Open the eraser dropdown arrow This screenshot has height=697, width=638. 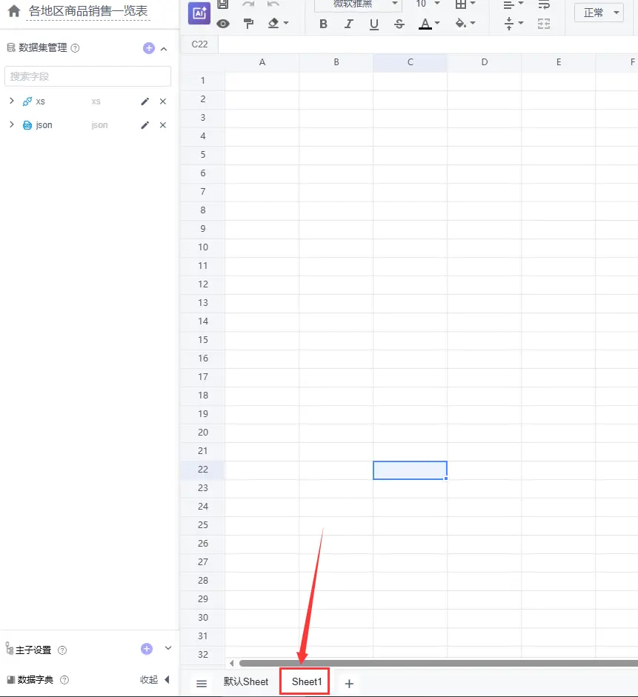coord(286,23)
